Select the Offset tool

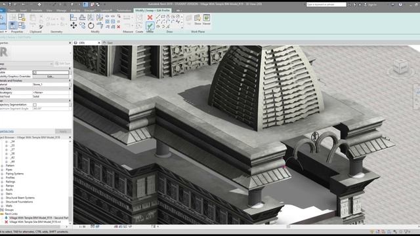82,18
